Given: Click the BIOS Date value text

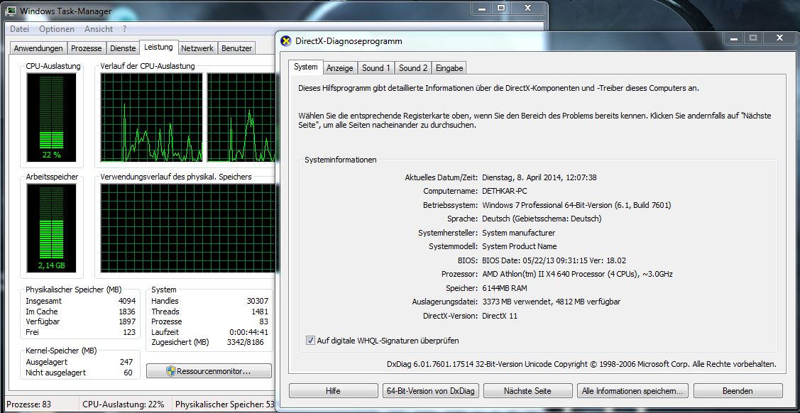Looking at the screenshot, I should coord(554,260).
